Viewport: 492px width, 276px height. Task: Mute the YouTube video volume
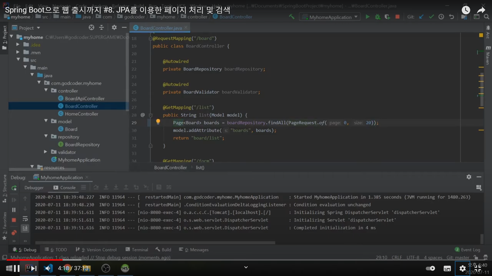(48, 268)
